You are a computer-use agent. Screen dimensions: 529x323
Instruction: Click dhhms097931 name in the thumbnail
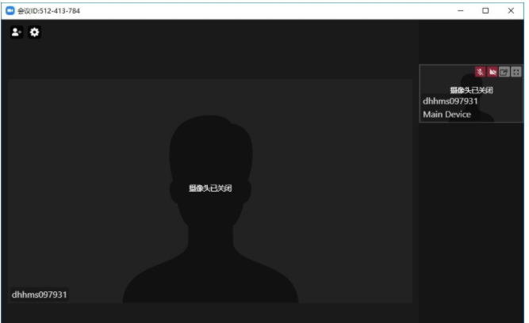click(450, 101)
